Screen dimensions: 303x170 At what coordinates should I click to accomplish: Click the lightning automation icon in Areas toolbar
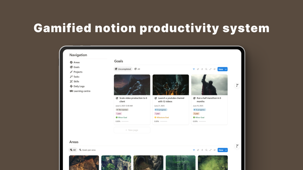pos(202,150)
